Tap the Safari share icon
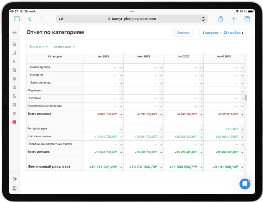Screen dimensions: 263x202 coord(221,19)
